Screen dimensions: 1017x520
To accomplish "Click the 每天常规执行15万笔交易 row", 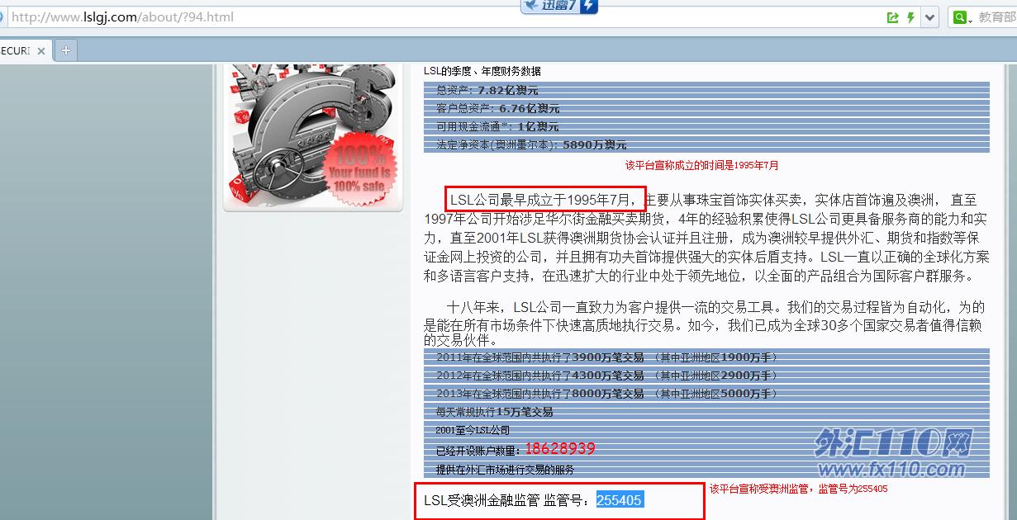I will click(x=494, y=412).
